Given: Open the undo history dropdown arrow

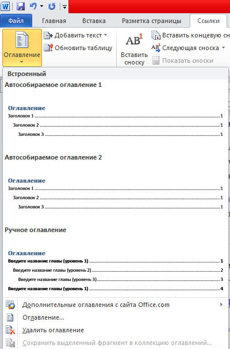Looking at the screenshot, I should click(41, 6).
